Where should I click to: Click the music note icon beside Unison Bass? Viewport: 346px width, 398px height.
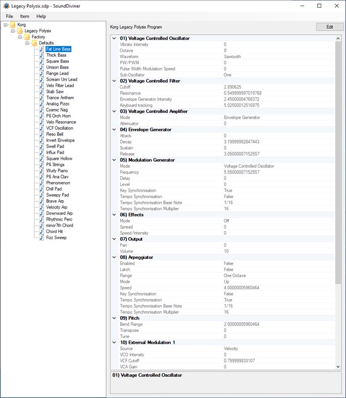41,67
